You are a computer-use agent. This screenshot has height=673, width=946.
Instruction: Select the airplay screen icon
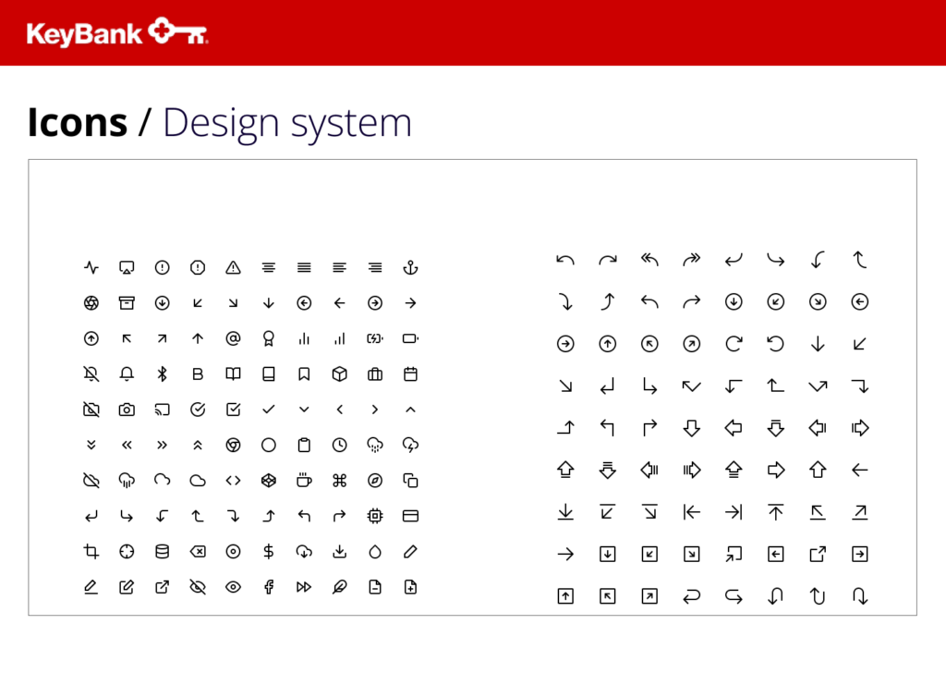click(x=127, y=267)
